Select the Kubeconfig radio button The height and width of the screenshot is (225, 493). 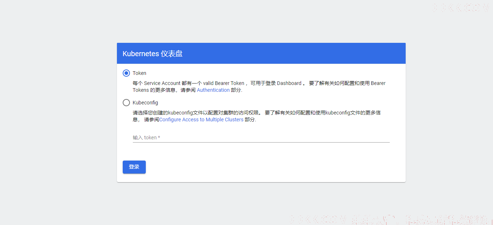tap(126, 103)
